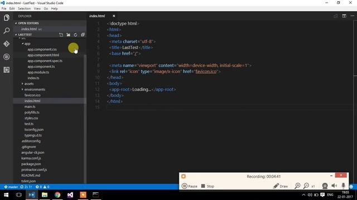Click the zoom in magnifier in recorder
This screenshot has width=357, height=200.
coord(297,186)
